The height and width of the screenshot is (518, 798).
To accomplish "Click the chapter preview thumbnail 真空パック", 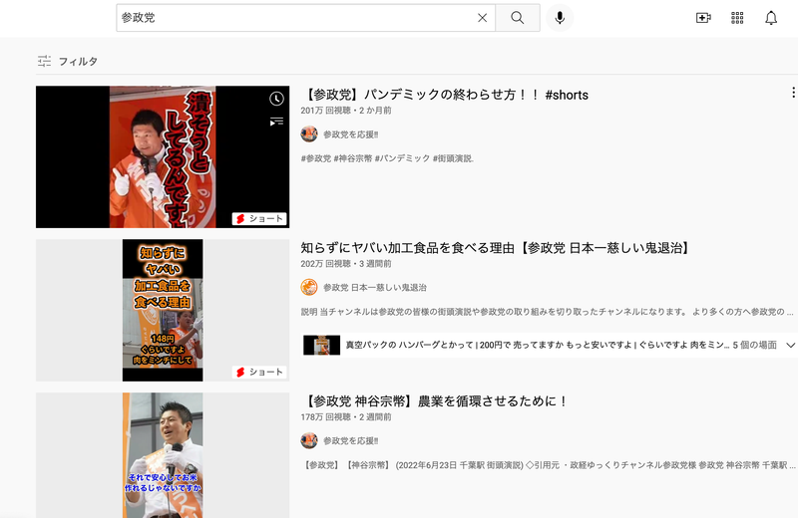I will 321,345.
